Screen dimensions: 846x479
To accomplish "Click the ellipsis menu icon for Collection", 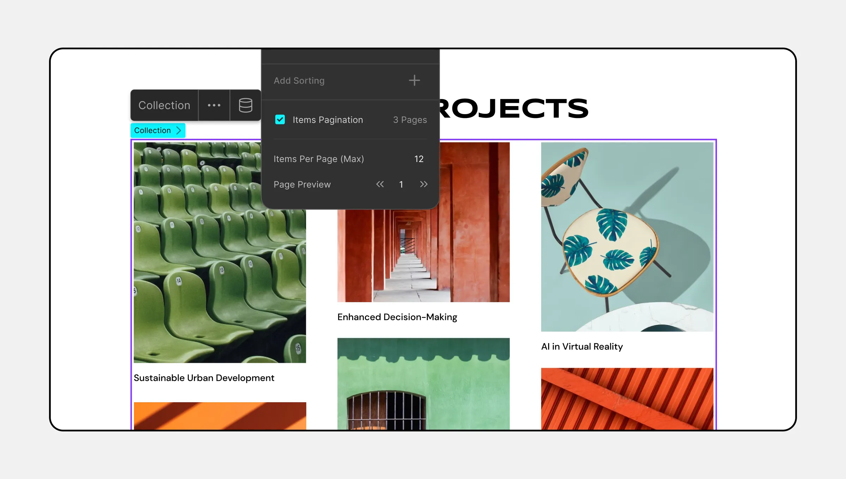I will point(214,105).
